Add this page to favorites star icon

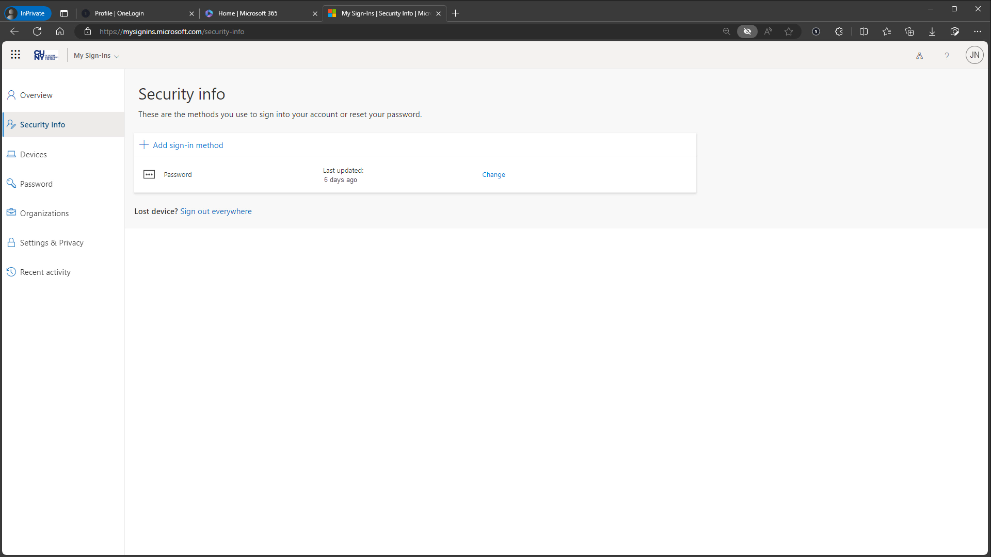coord(789,31)
